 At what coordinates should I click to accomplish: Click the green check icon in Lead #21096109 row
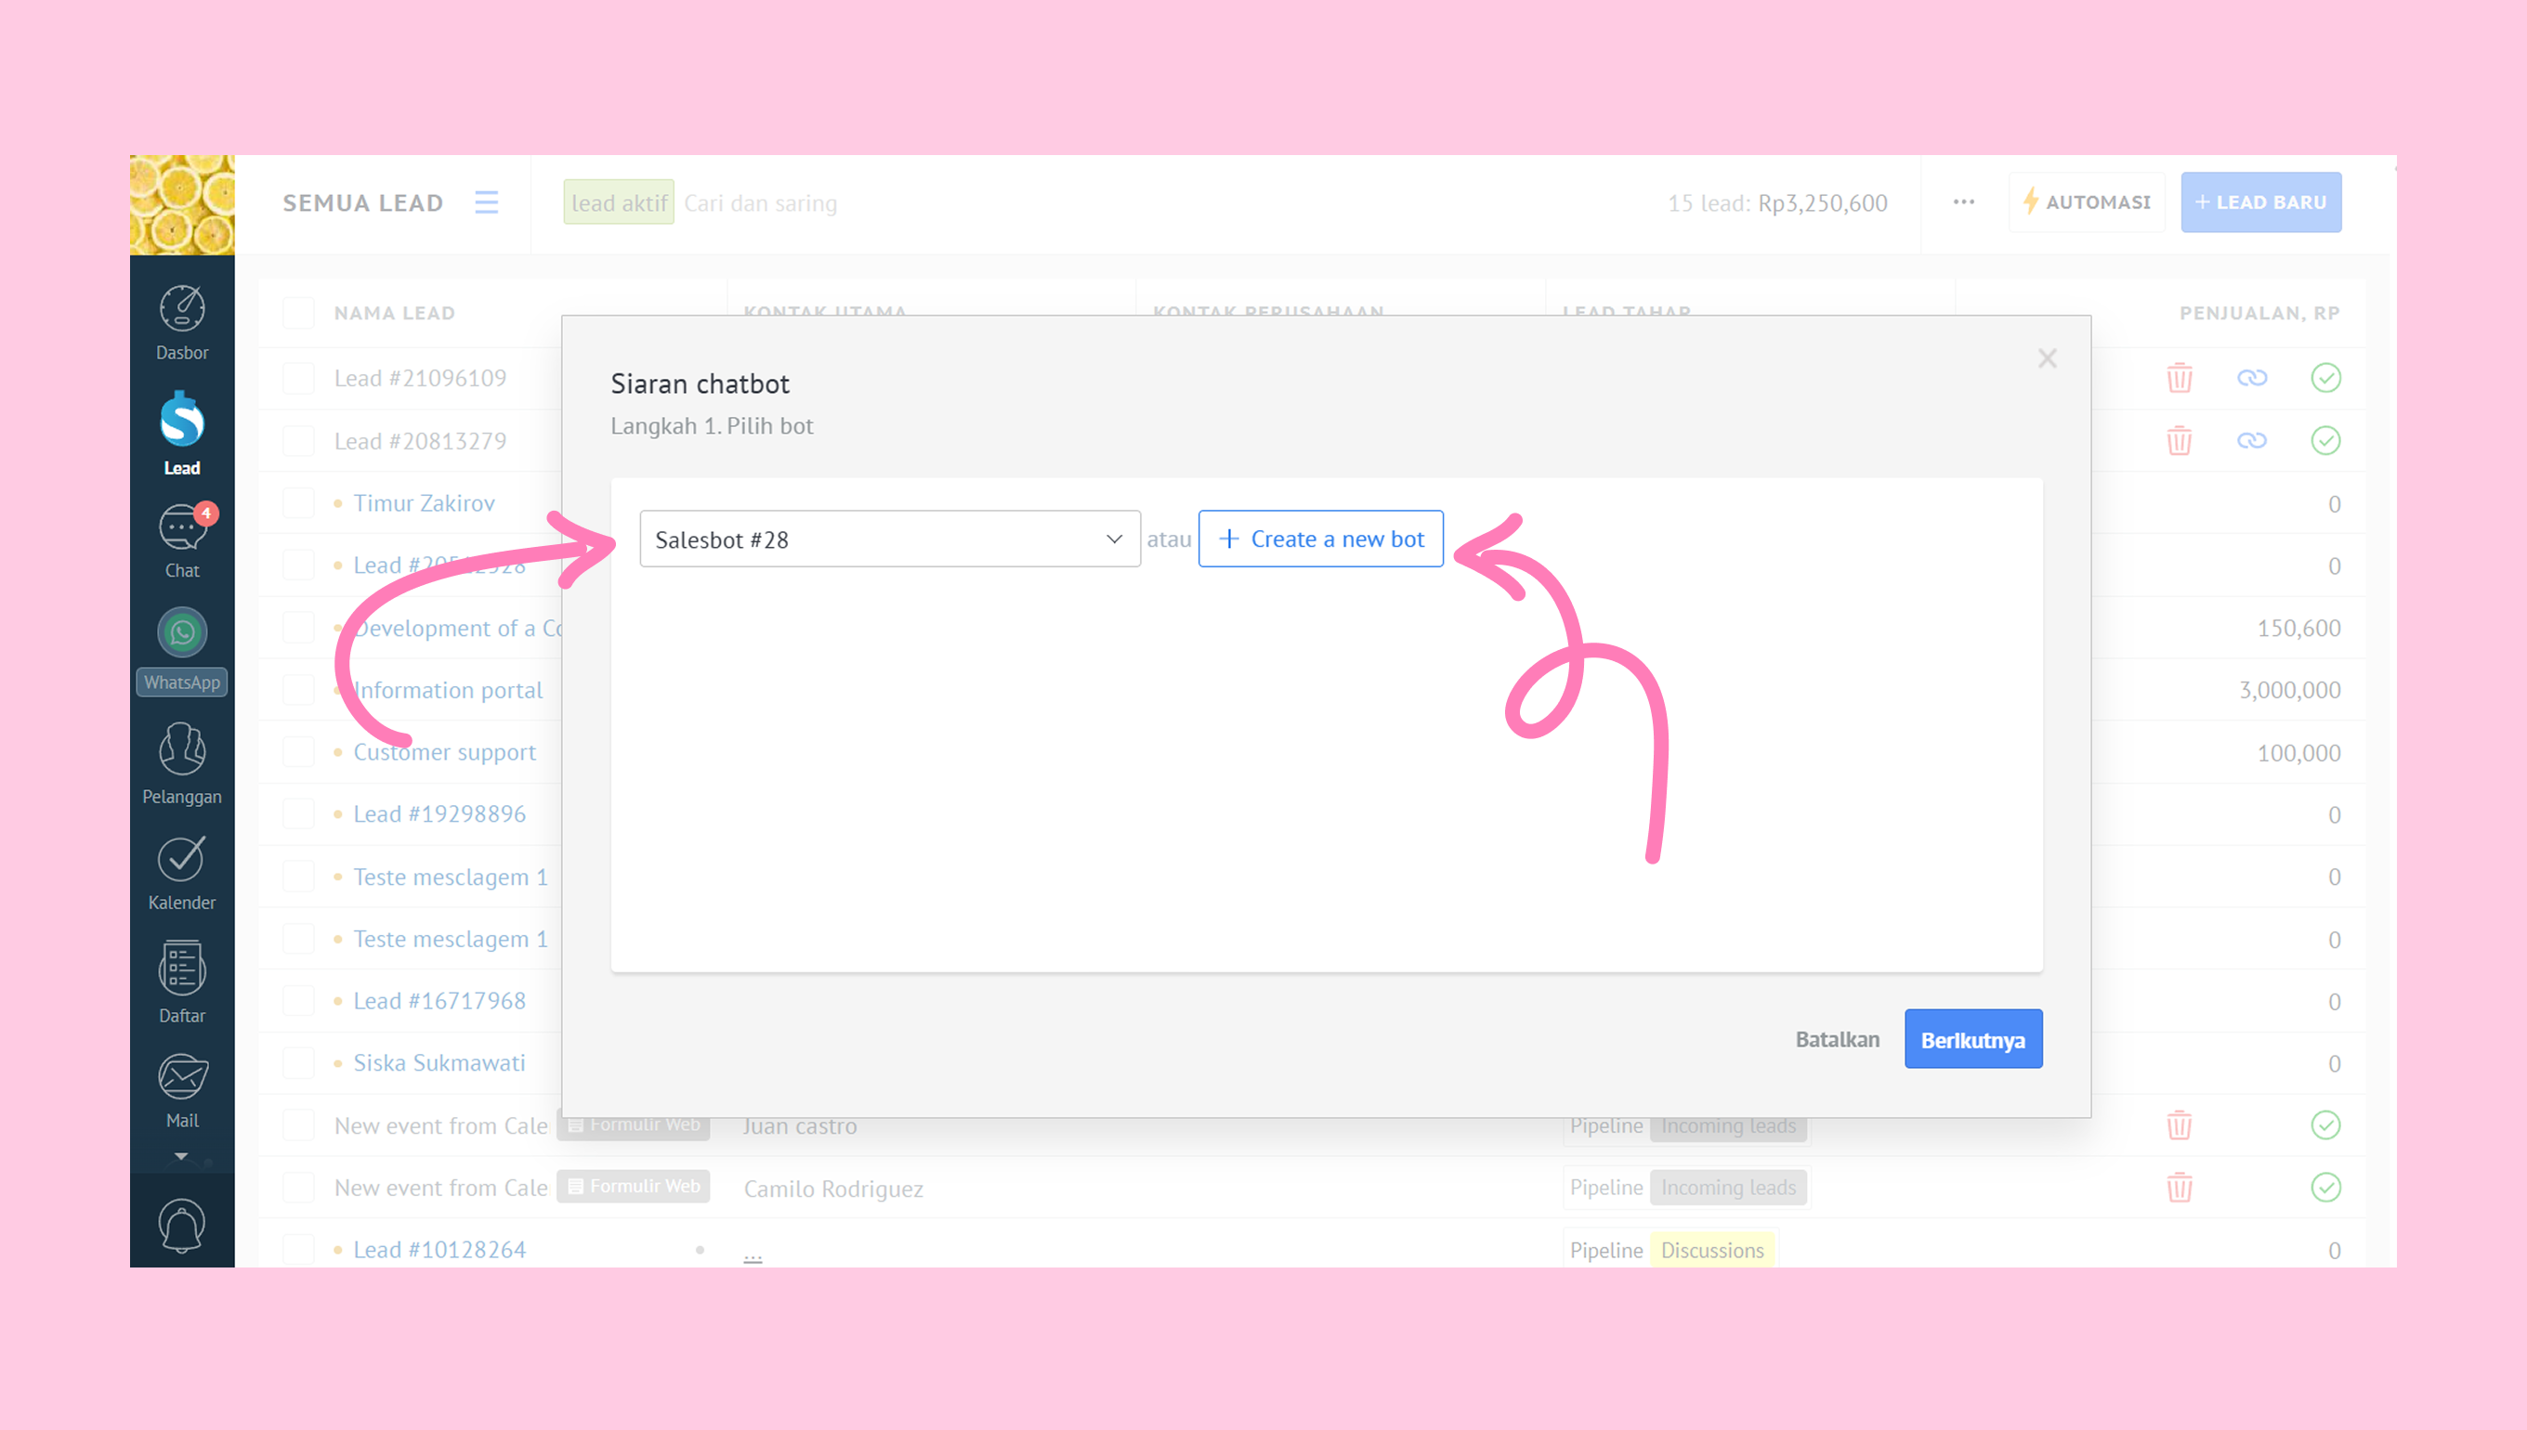coord(2325,378)
